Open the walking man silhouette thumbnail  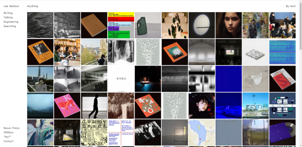click(x=94, y=106)
